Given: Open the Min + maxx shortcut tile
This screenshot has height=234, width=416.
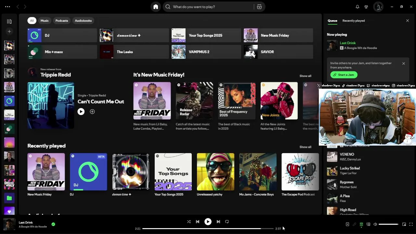Looking at the screenshot, I should 62,52.
